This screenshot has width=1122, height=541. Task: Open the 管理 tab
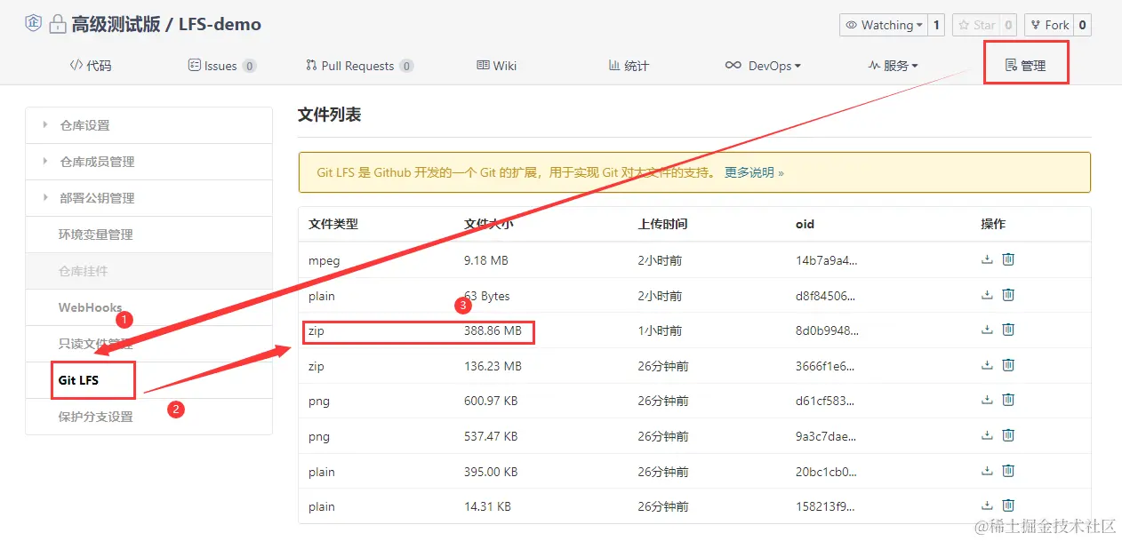click(1025, 66)
